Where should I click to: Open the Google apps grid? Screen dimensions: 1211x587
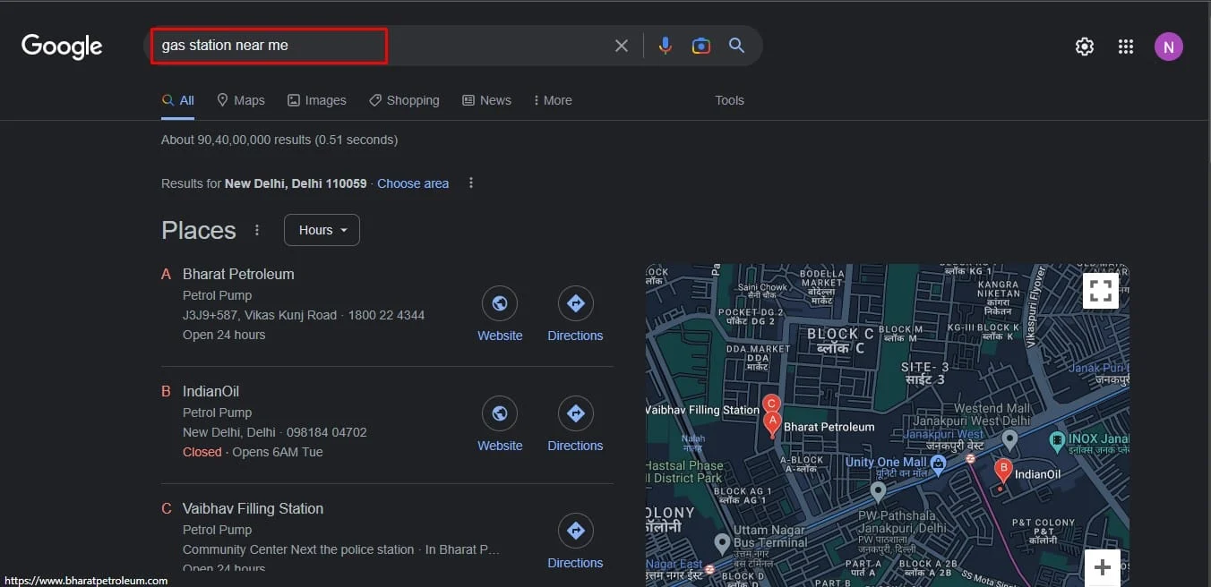pos(1126,47)
